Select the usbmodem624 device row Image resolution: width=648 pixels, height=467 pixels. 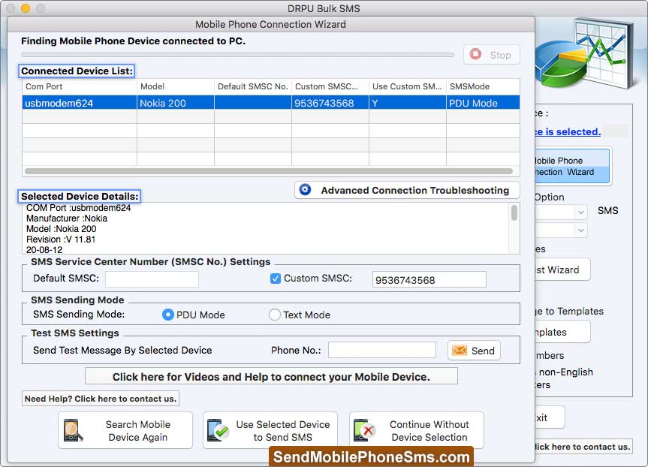point(271,103)
